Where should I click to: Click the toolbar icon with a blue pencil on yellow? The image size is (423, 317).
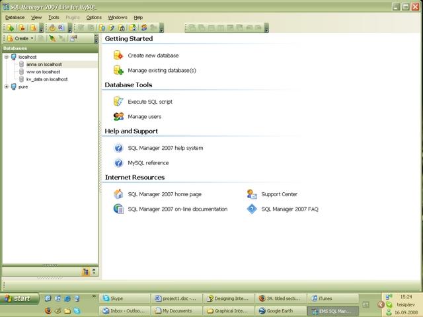112,28
